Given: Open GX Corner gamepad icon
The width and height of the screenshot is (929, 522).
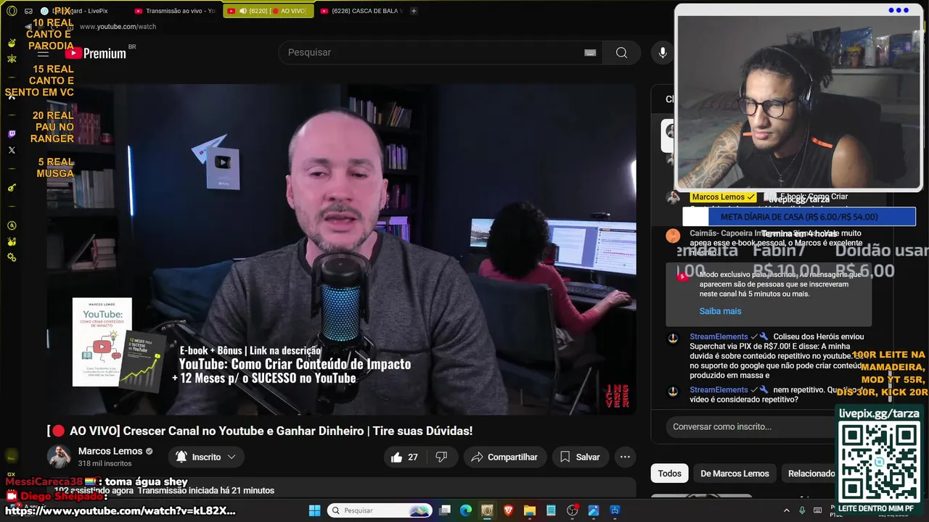Looking at the screenshot, I should click(28, 11).
